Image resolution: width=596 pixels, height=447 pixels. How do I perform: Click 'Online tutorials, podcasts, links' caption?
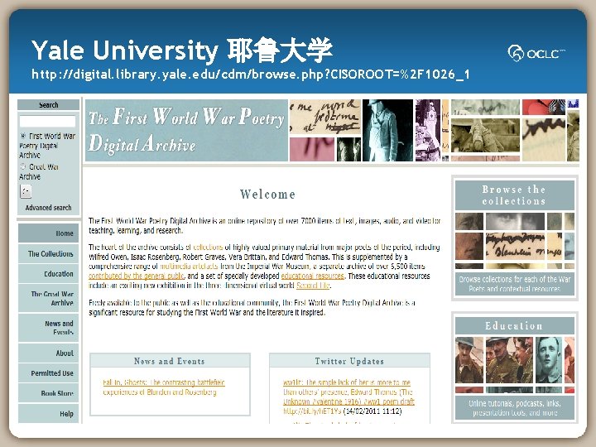(x=515, y=408)
